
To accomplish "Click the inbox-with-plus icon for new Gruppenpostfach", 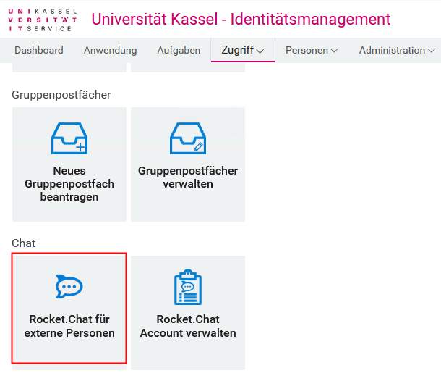I will [69, 138].
